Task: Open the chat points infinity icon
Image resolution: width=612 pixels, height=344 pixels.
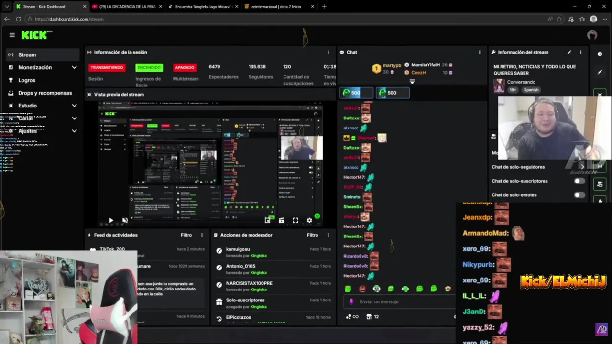Action: [352, 316]
